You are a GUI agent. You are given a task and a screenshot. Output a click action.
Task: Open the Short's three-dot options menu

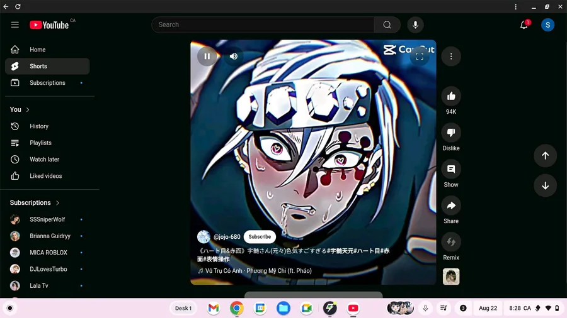(x=451, y=56)
